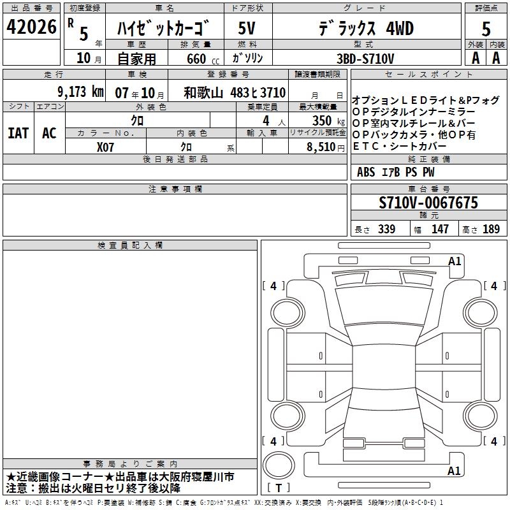
Task: Select equipment line ABS エアB PS PW
Action: click(395, 172)
